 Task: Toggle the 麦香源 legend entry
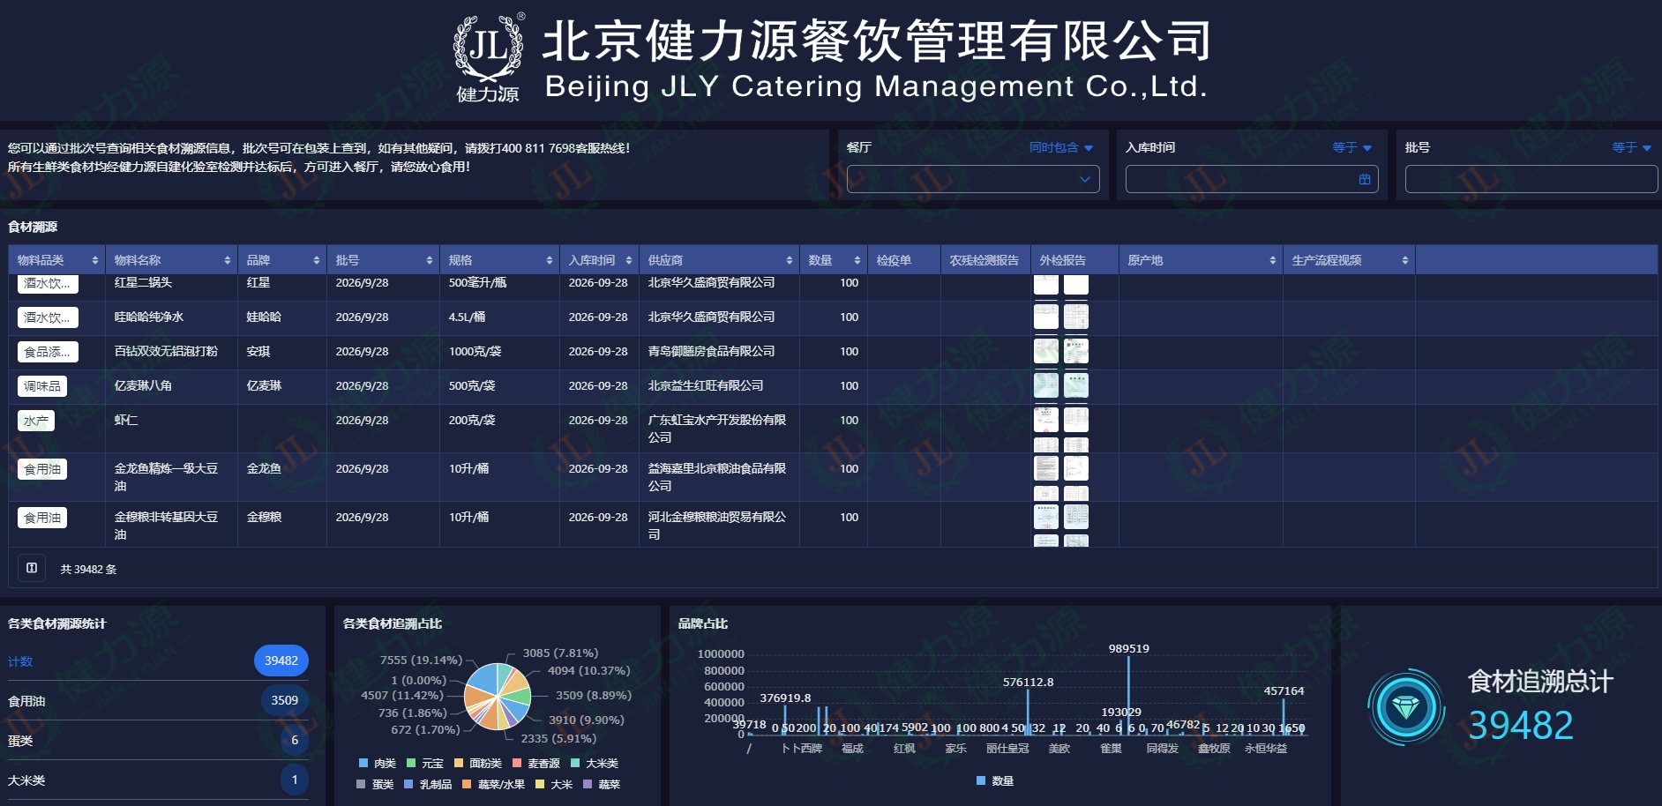(536, 763)
